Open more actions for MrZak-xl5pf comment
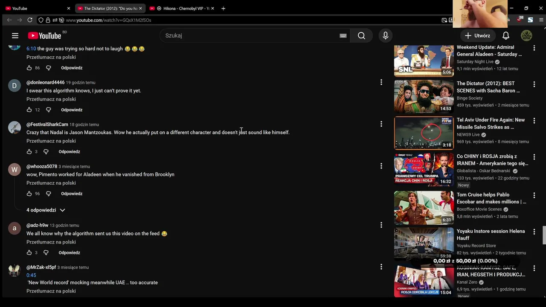The width and height of the screenshot is (546, 307). pos(381,267)
